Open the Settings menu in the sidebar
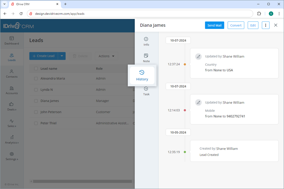 12,157
